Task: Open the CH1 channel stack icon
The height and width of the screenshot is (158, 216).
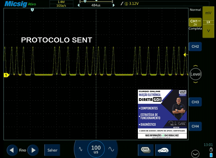Action: point(145,149)
